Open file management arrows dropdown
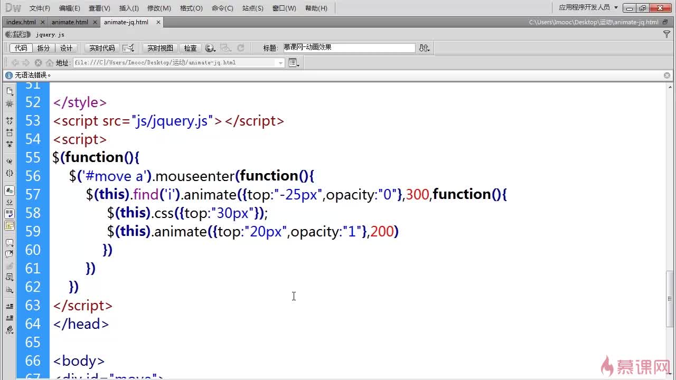 [x=424, y=48]
